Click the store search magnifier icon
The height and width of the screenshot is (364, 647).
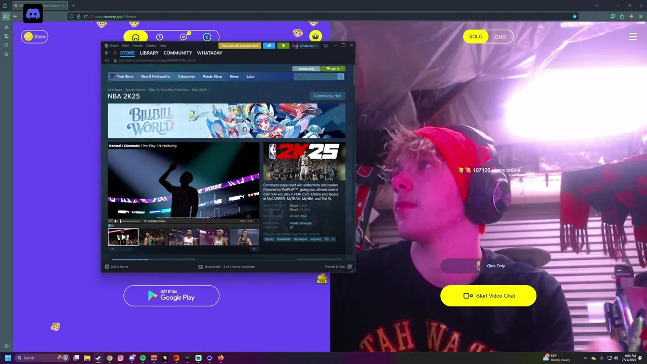click(341, 76)
